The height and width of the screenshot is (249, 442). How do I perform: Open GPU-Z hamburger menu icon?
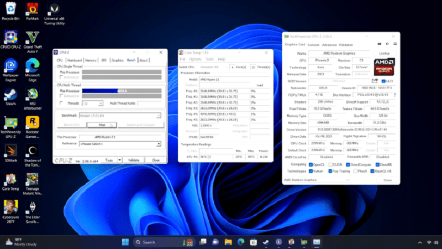click(395, 44)
